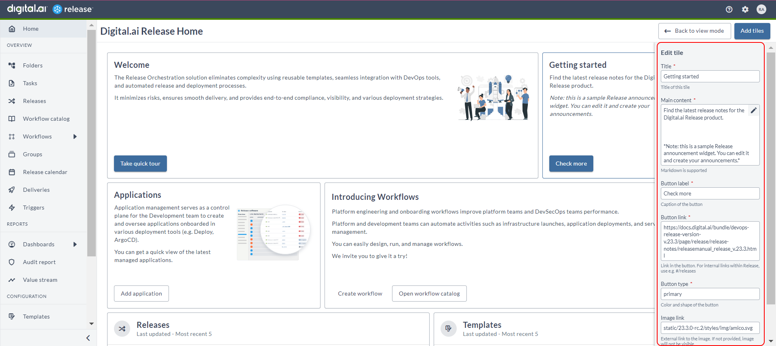Click pencil icon to edit Main content
Viewport: 776px width, 346px height.
(x=754, y=110)
